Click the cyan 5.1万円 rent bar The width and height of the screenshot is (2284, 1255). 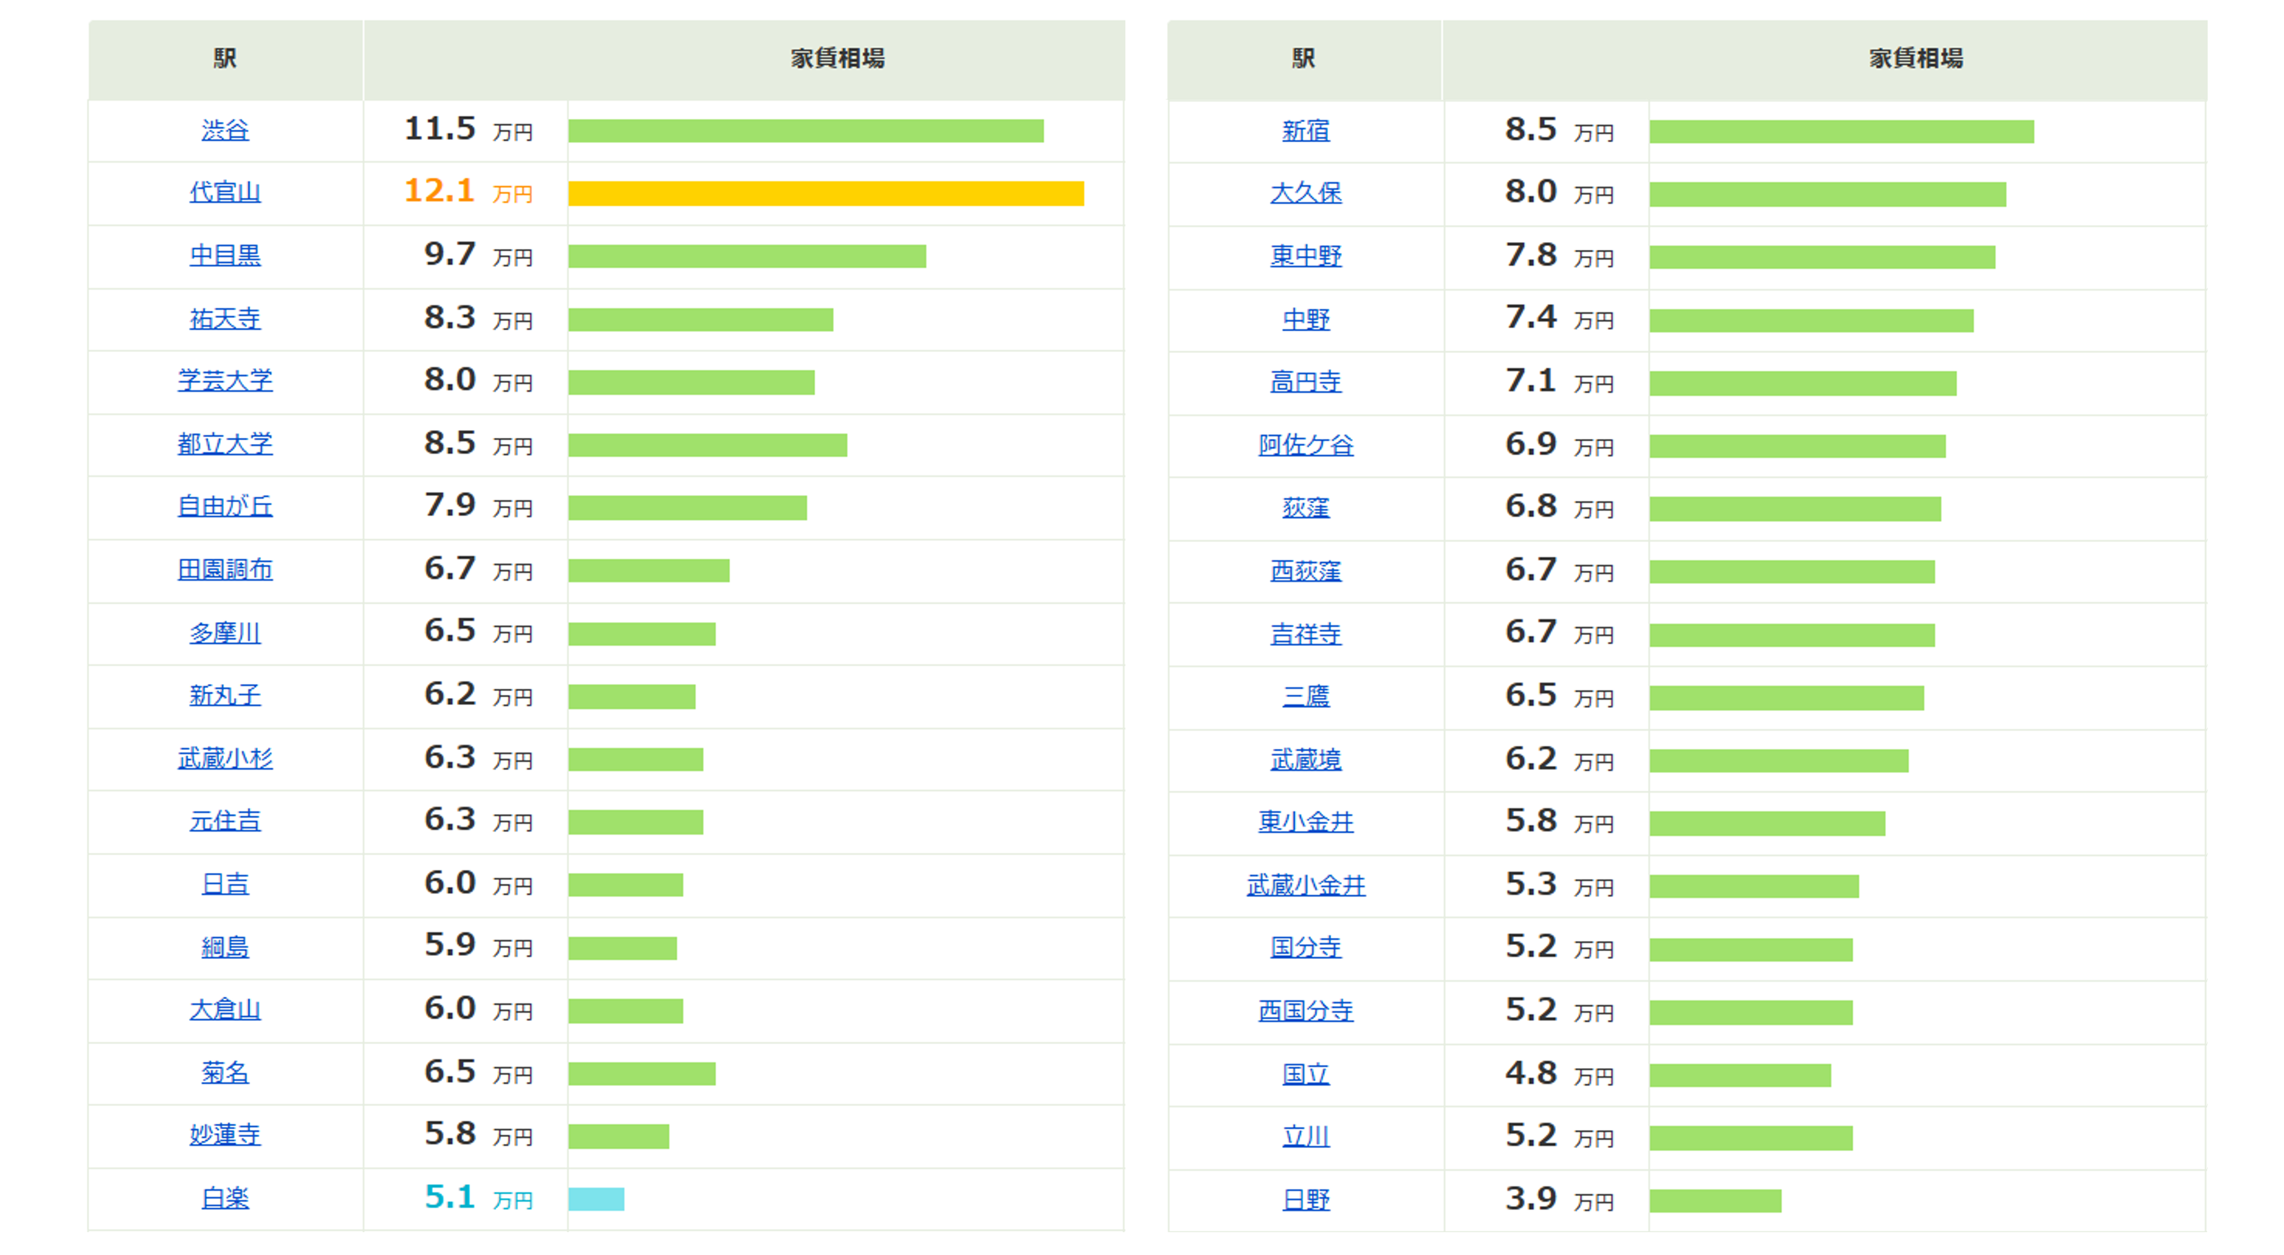pos(596,1199)
